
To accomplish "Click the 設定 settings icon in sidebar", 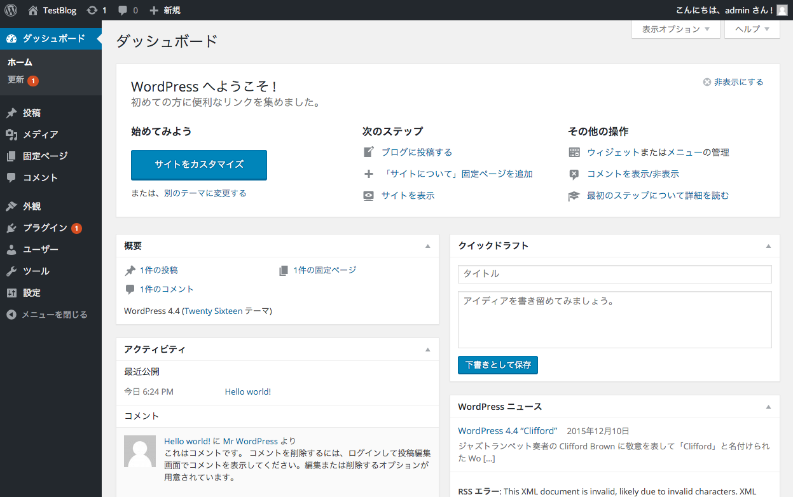I will pyautogui.click(x=11, y=293).
